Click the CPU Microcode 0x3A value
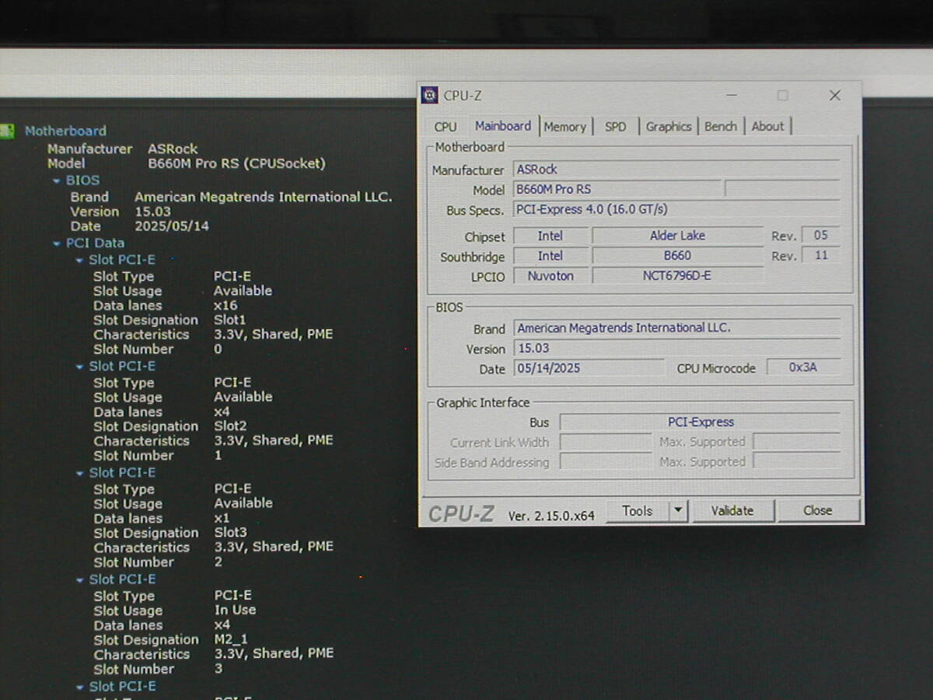 tap(803, 368)
